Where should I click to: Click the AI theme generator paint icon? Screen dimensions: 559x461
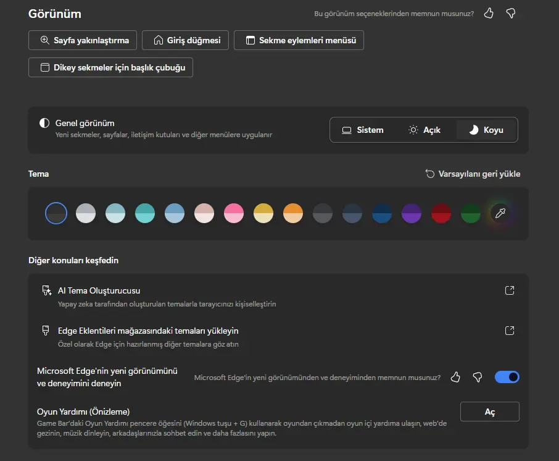pyautogui.click(x=47, y=290)
